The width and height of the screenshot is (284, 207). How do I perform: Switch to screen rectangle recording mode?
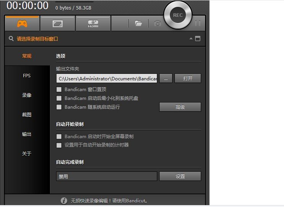pos(58,24)
